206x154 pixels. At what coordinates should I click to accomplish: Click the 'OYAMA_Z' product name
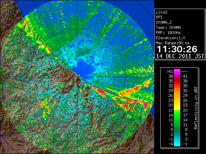pyautogui.click(x=164, y=22)
